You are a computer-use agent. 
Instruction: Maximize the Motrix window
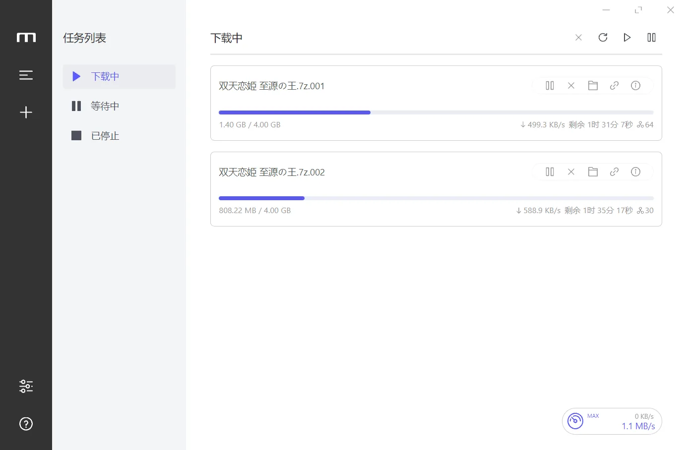click(638, 10)
